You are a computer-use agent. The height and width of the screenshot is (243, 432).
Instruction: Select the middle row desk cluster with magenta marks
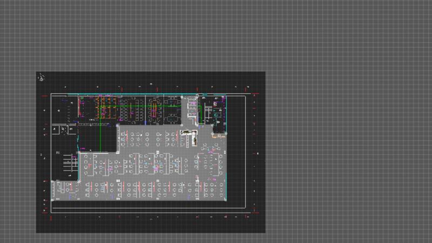[x=157, y=164]
